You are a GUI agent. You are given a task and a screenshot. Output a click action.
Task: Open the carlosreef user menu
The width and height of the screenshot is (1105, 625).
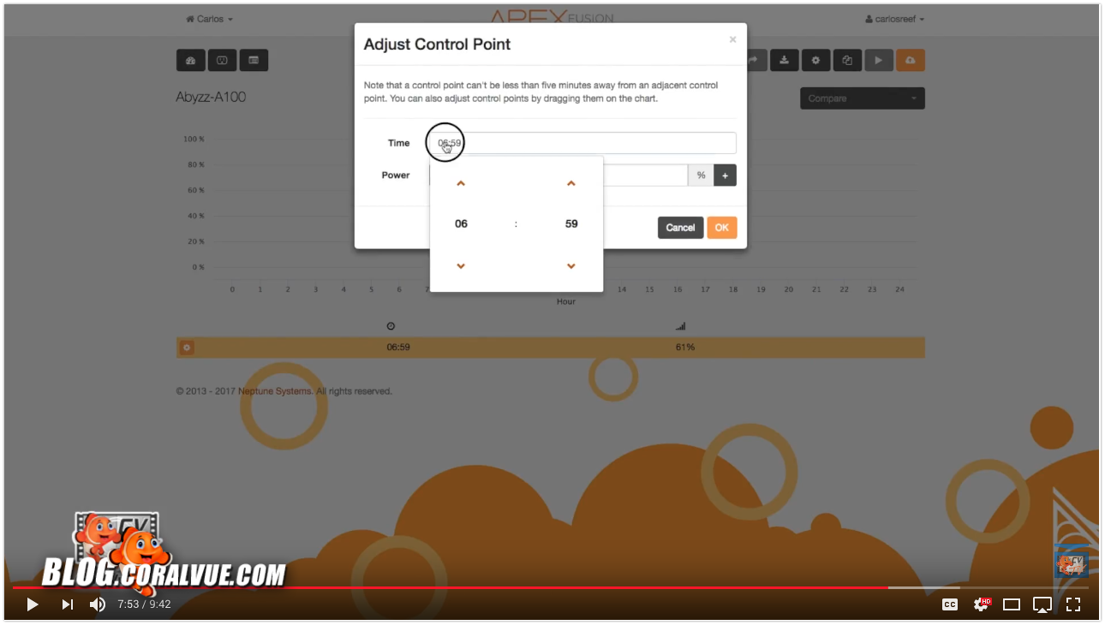pyautogui.click(x=894, y=19)
